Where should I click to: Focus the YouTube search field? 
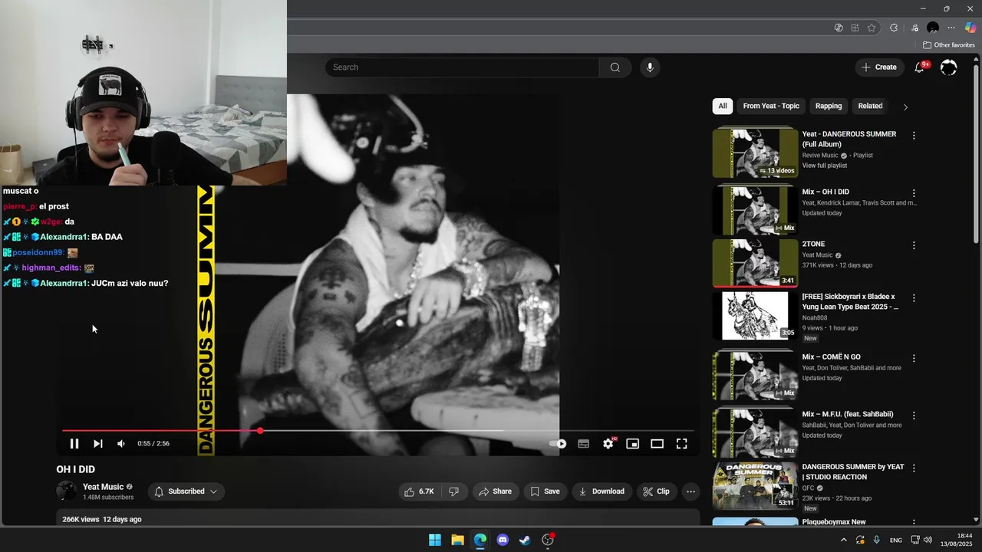pyautogui.click(x=463, y=67)
